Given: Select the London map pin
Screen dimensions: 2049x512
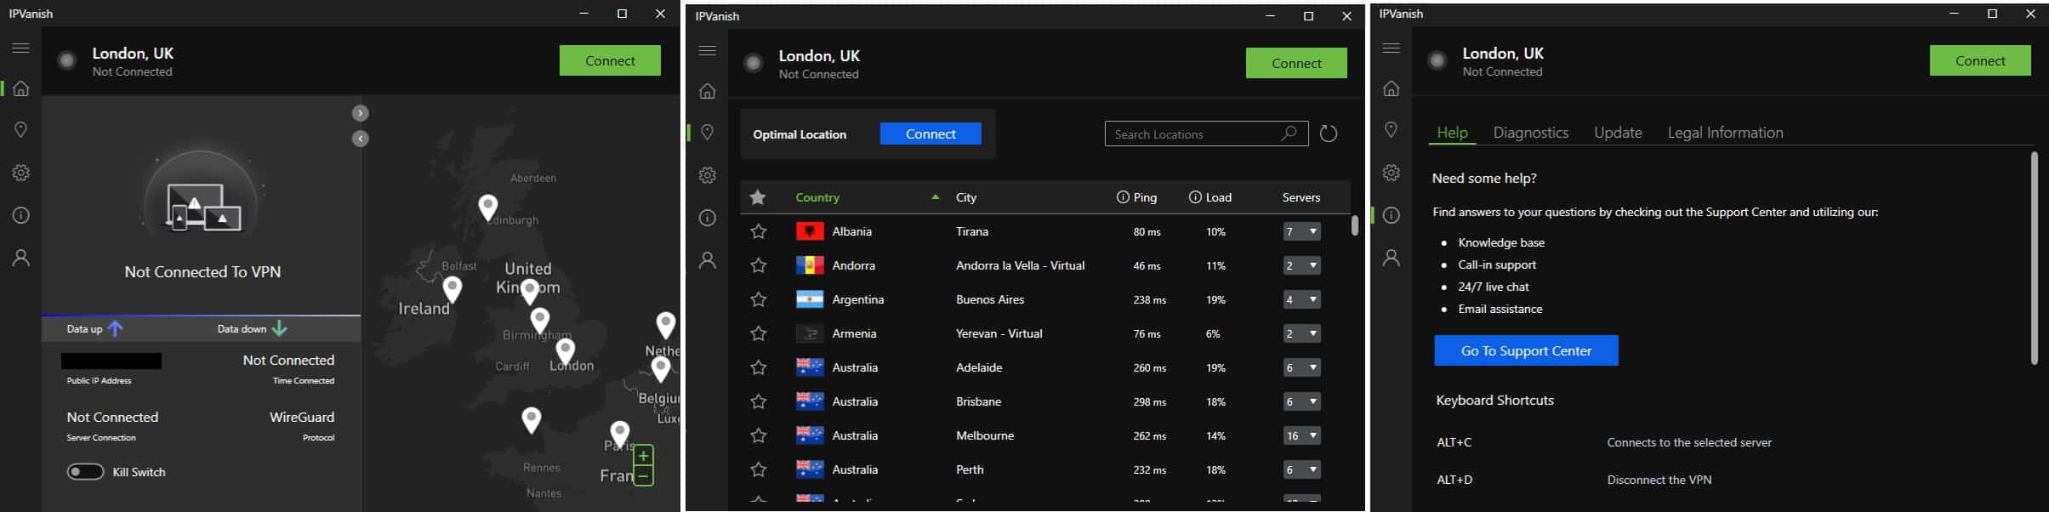Looking at the screenshot, I should pos(566,351).
